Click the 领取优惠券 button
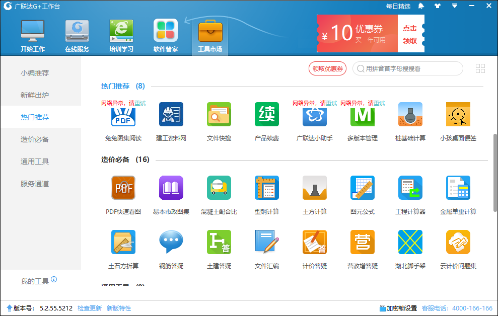Image resolution: width=498 pixels, height=316 pixels. (327, 68)
